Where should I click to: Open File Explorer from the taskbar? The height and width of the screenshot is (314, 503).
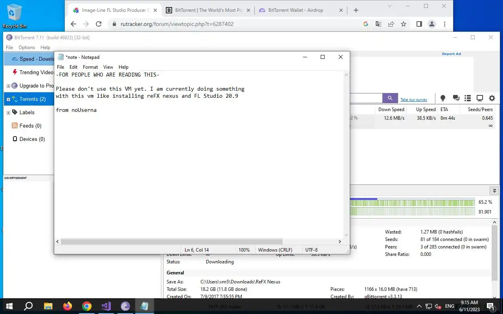pos(48,306)
